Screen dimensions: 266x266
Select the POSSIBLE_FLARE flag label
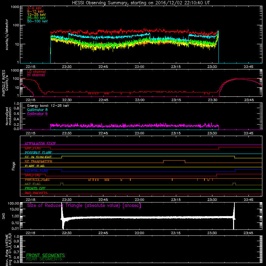point(38,153)
